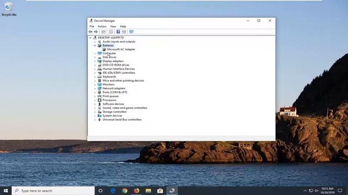Click the DVD/CD-ROM drives icon
The image size is (348, 195).
100,65
